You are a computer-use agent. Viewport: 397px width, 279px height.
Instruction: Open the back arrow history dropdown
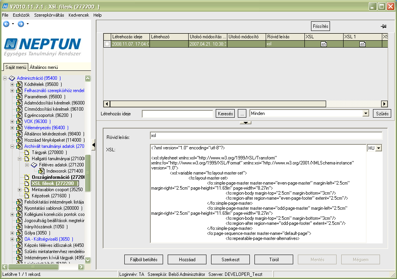coord(13,24)
